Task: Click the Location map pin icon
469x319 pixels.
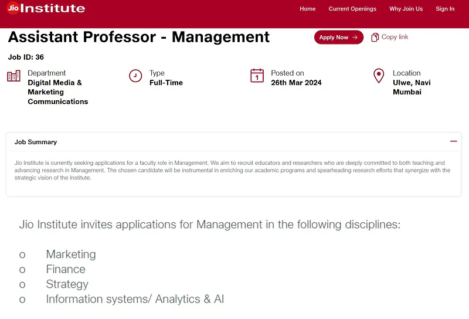Action: pos(379,76)
